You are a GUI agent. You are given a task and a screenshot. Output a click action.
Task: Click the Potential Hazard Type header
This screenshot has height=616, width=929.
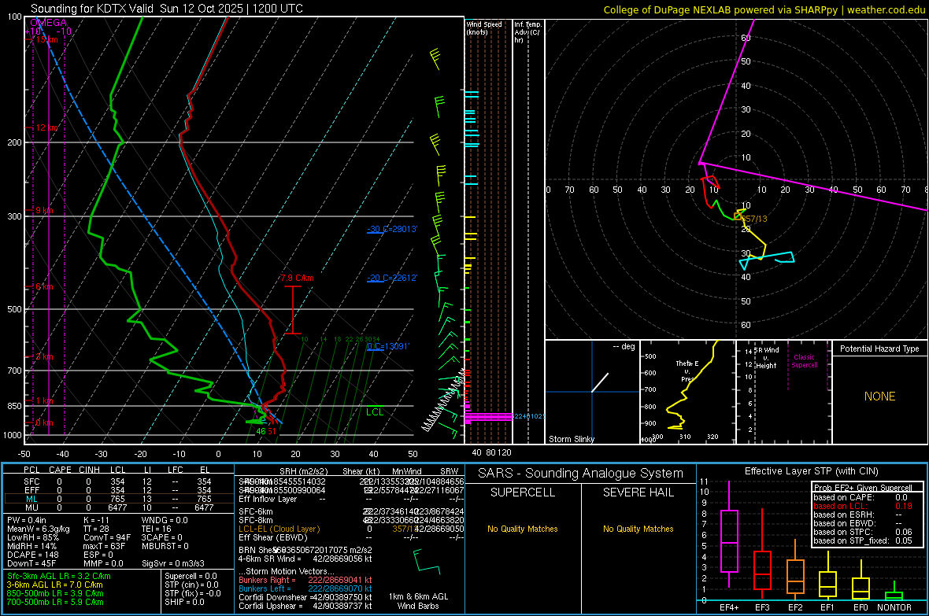(x=879, y=349)
